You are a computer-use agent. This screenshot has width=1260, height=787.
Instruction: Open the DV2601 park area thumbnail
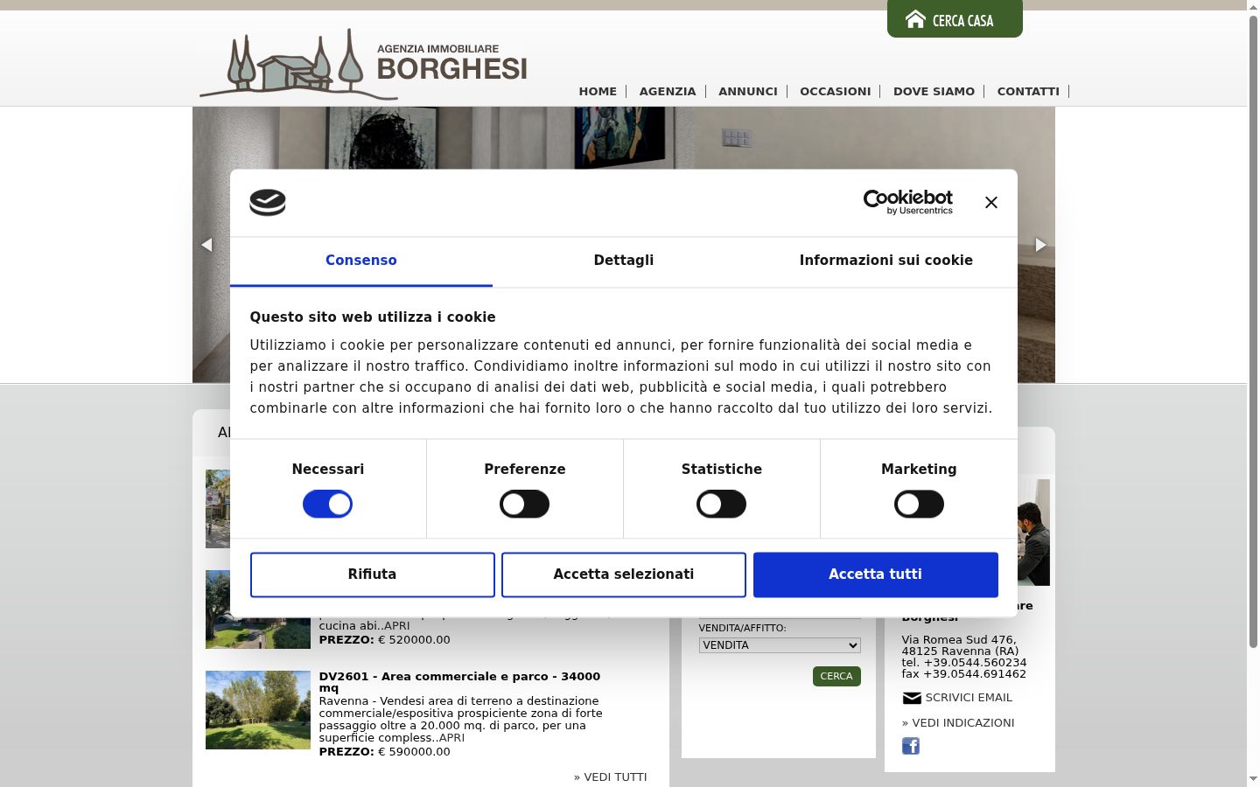click(258, 710)
